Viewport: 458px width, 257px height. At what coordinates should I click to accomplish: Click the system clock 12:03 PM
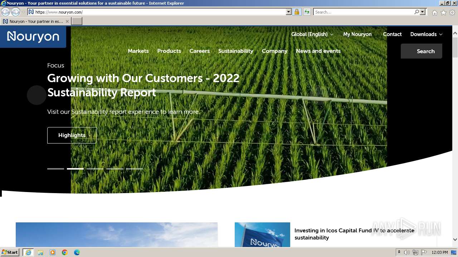pos(440,252)
